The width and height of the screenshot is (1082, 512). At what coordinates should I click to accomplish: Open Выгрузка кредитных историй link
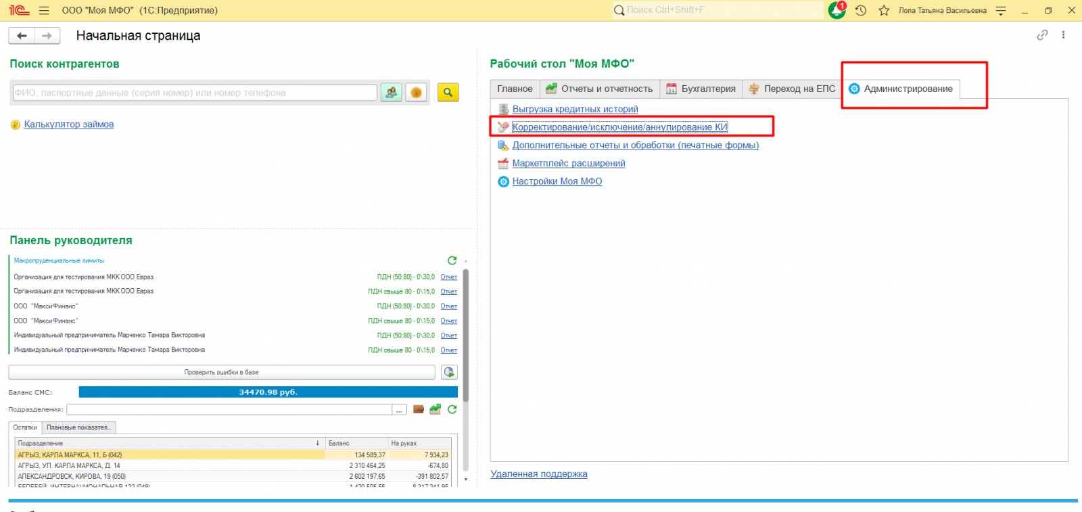(x=575, y=109)
